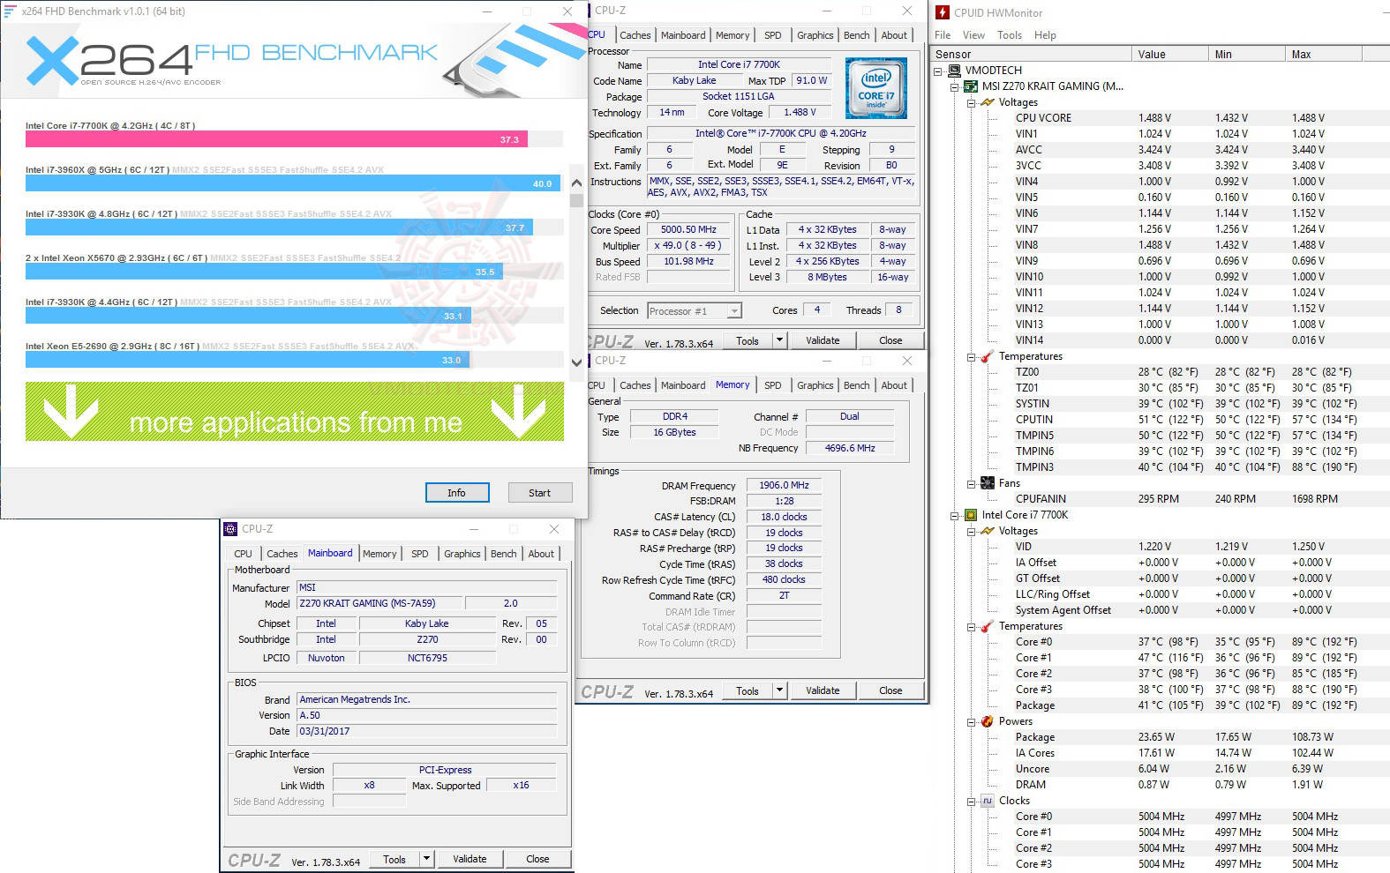Click the Intel Core i7 7700K chip icon
The width and height of the screenshot is (1390, 873).
pos(971,515)
